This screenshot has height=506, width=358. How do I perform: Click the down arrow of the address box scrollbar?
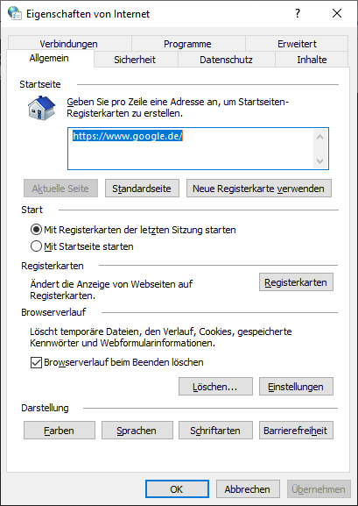click(319, 160)
